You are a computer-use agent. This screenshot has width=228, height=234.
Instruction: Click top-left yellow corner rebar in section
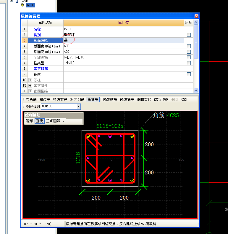tap(88, 136)
